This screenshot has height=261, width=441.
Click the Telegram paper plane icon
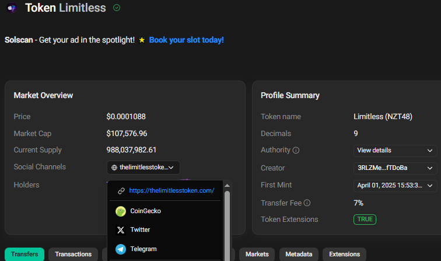[121, 249]
